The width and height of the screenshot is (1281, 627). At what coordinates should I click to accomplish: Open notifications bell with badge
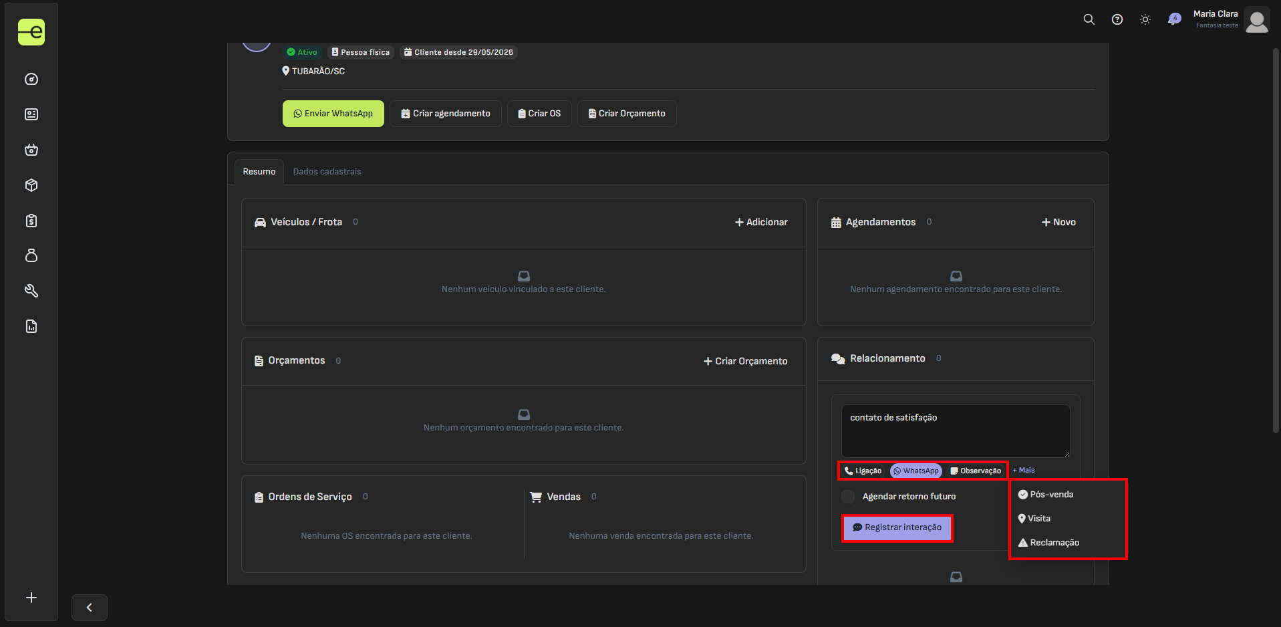[1174, 19]
